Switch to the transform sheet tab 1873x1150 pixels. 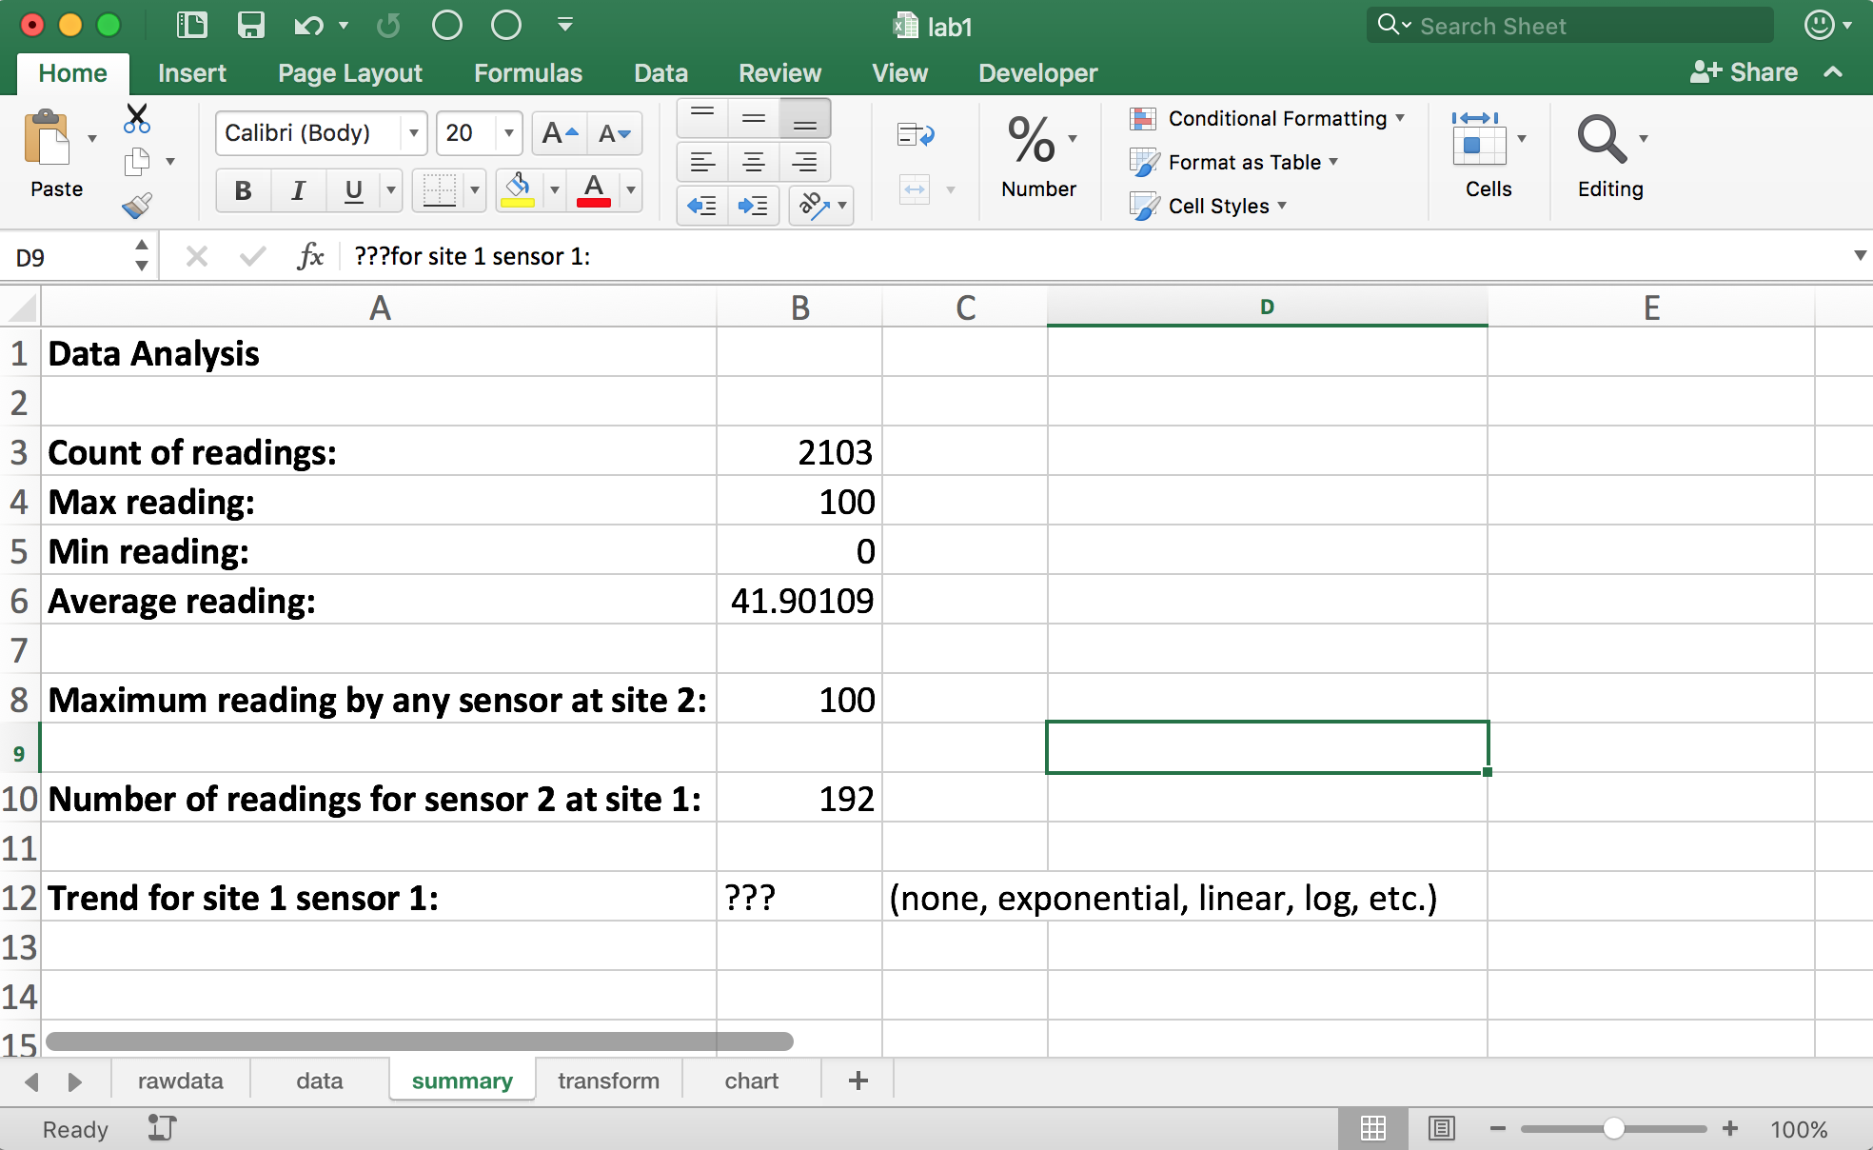coord(608,1081)
